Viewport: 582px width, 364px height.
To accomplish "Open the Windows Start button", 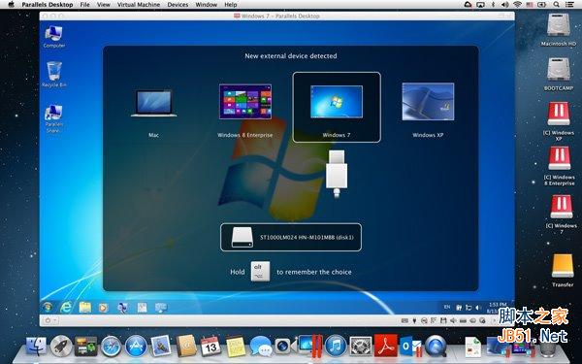I will tap(48, 307).
